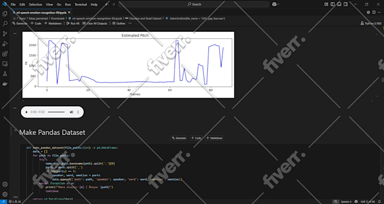The width and height of the screenshot is (384, 204).
Task: Open the Testing flask view
Action: (5, 74)
